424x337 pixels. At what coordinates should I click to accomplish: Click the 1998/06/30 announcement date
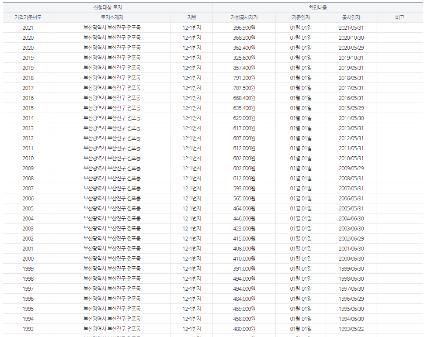click(351, 279)
